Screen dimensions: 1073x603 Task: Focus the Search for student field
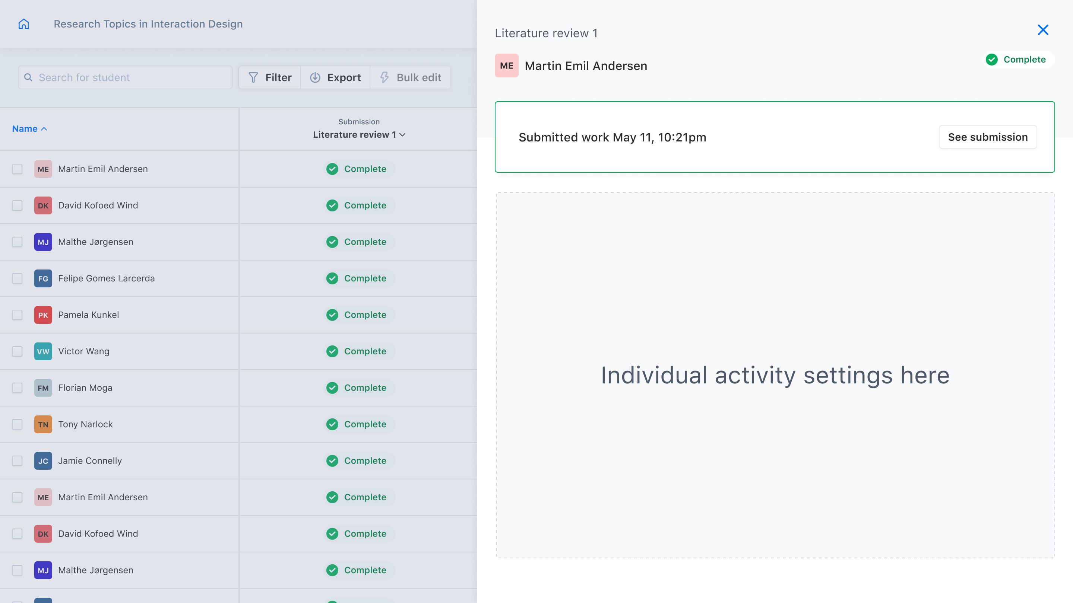coord(125,77)
